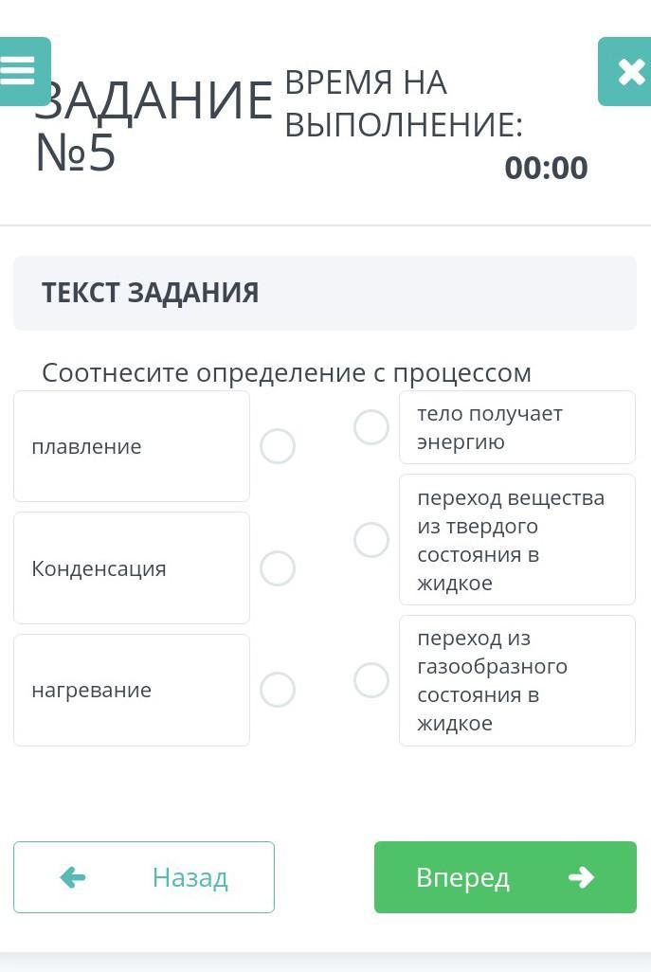
Task: Click the плавление term card
Action: (x=132, y=446)
